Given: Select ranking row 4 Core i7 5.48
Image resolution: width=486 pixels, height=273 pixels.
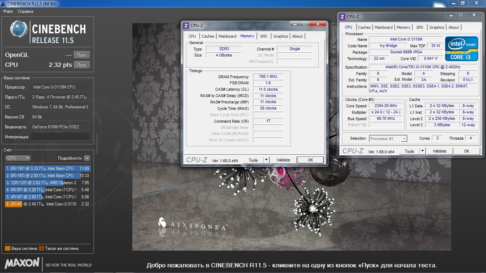Looking at the screenshot, I should tap(48, 190).
